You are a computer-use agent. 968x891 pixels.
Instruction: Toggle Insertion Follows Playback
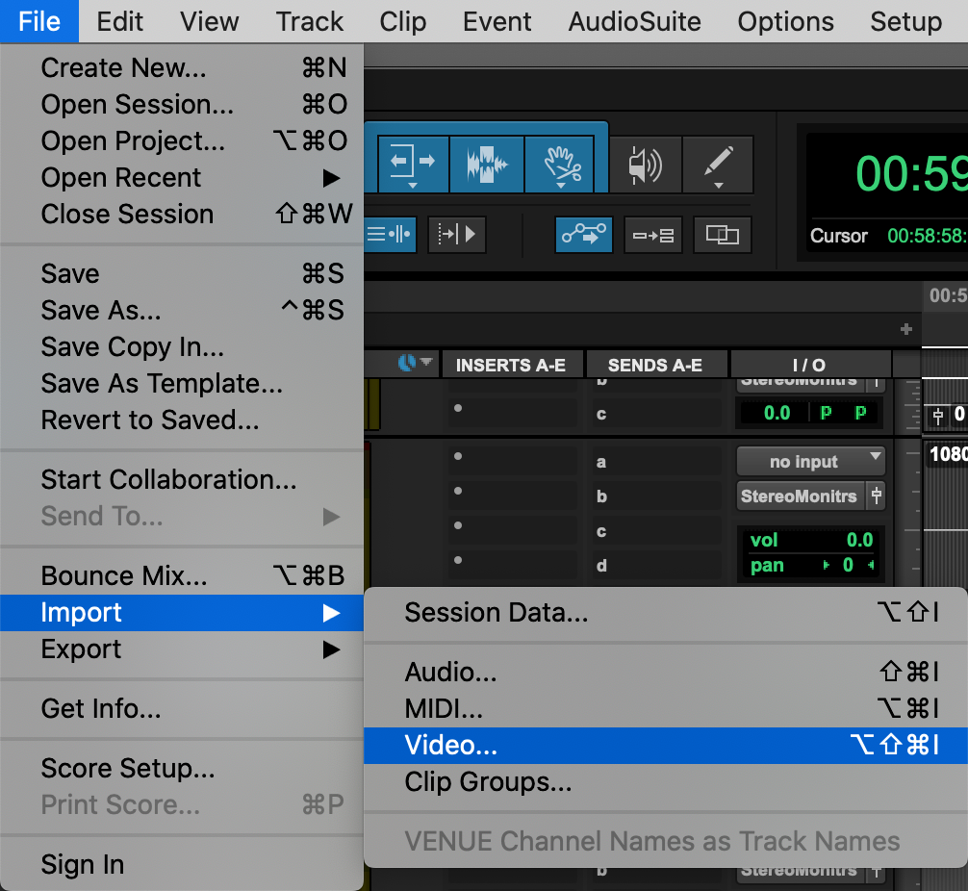[457, 235]
